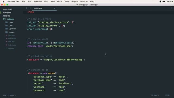Close the config.php tab
This screenshot has height=98, width=174.
pyautogui.click(x=55, y=8)
